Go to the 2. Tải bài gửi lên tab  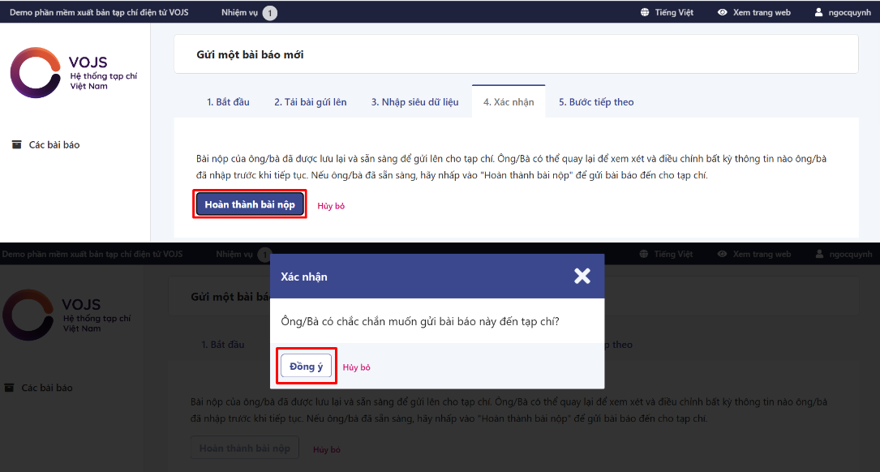click(x=310, y=102)
